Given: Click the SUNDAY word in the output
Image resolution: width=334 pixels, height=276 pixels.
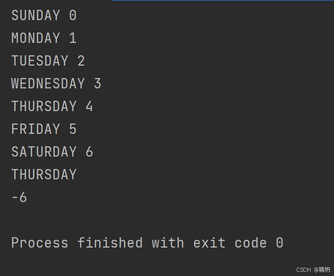Looking at the screenshot, I should (x=35, y=16).
